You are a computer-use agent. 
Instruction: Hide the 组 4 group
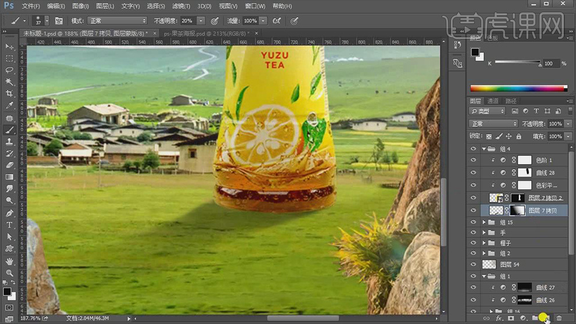tap(473, 149)
